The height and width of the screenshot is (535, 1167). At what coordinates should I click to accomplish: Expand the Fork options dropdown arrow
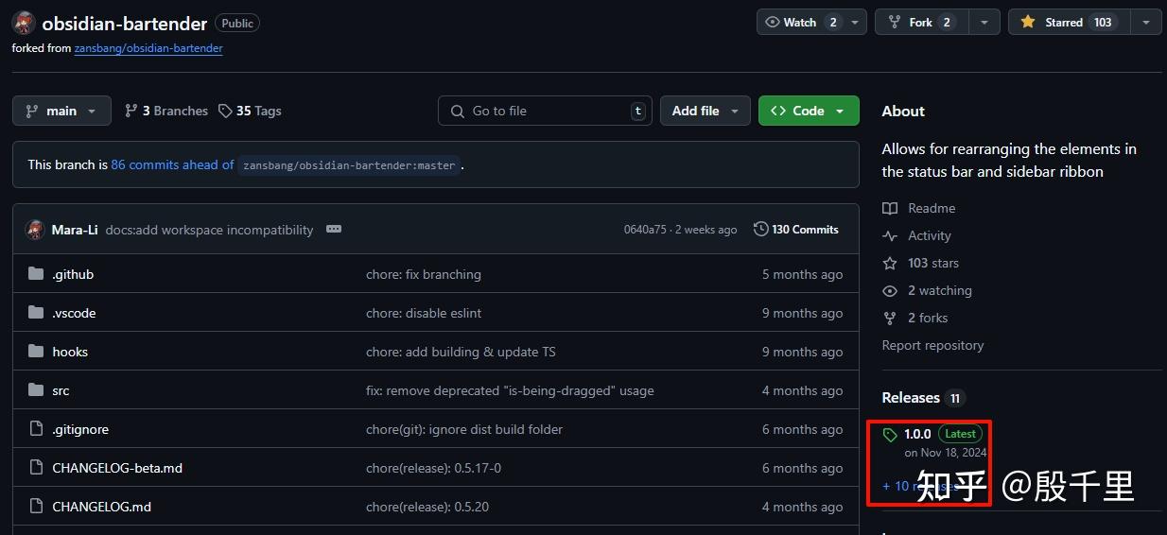point(984,23)
